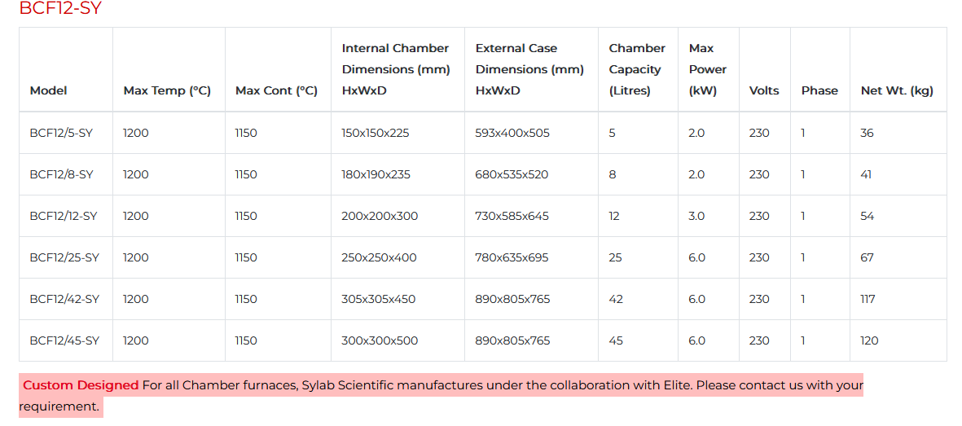Select the BCF12/45-SY model cell
The height and width of the screenshot is (426, 962).
pos(64,340)
